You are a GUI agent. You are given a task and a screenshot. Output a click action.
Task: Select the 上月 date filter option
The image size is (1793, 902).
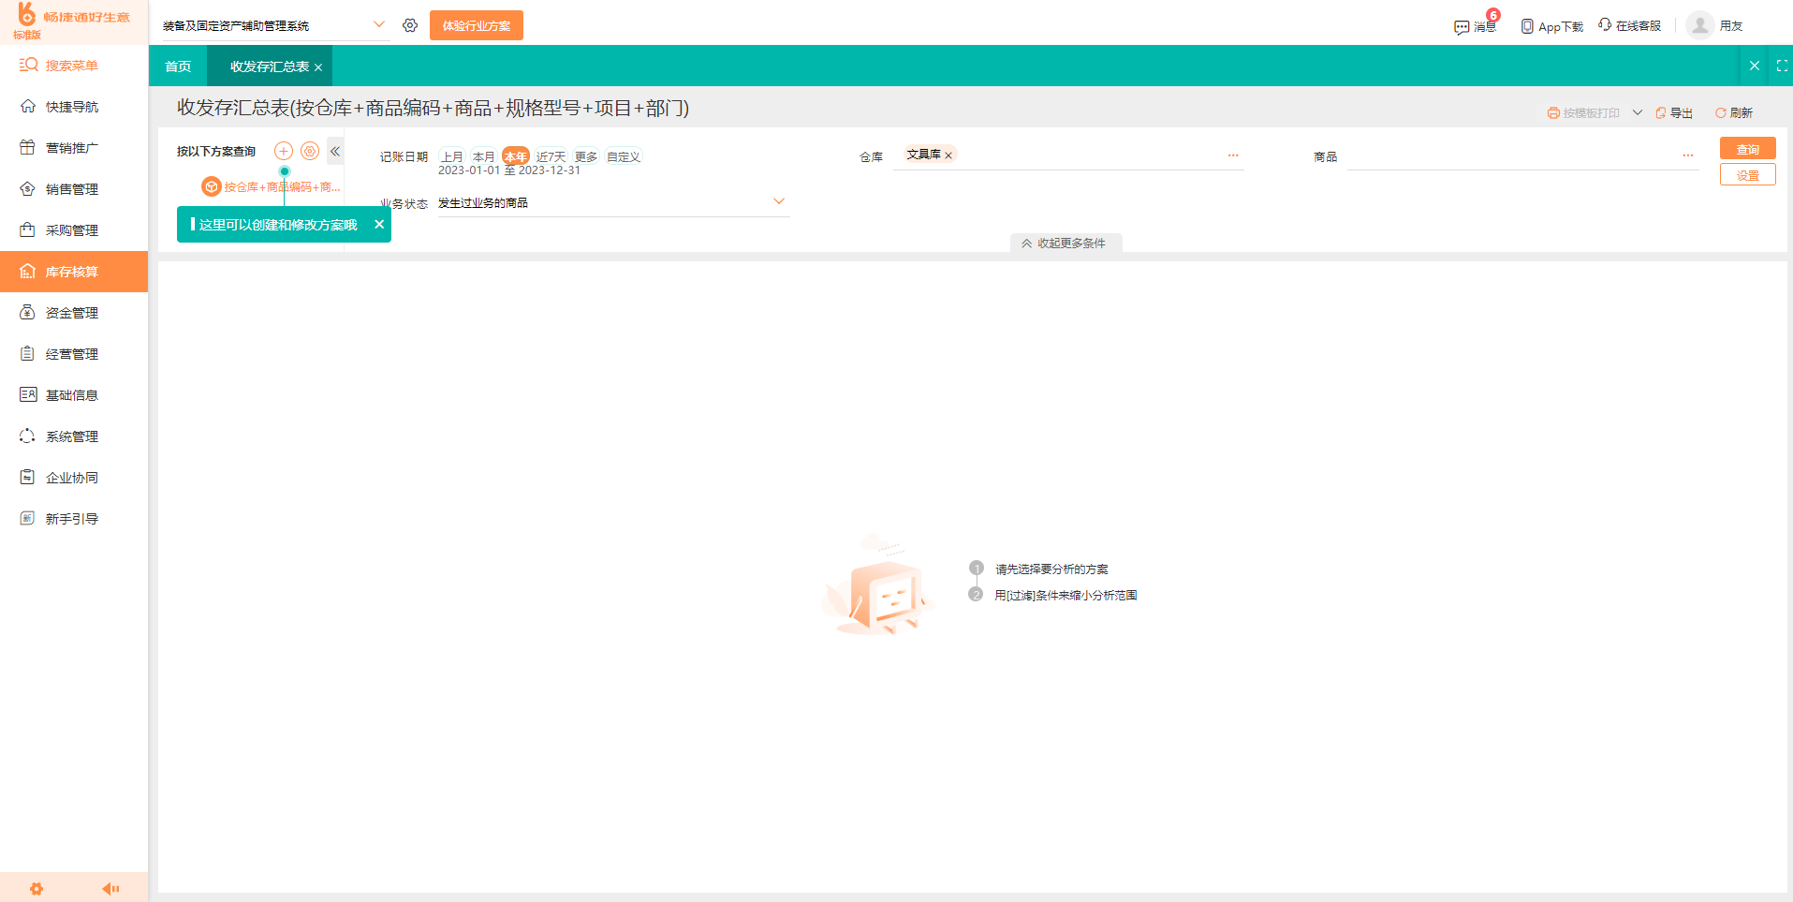pos(452,155)
